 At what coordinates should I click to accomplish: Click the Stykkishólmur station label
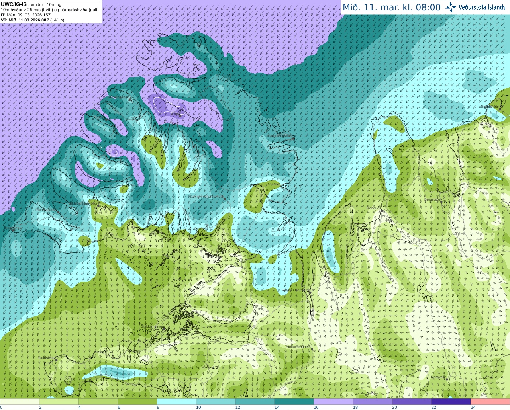point(152,326)
